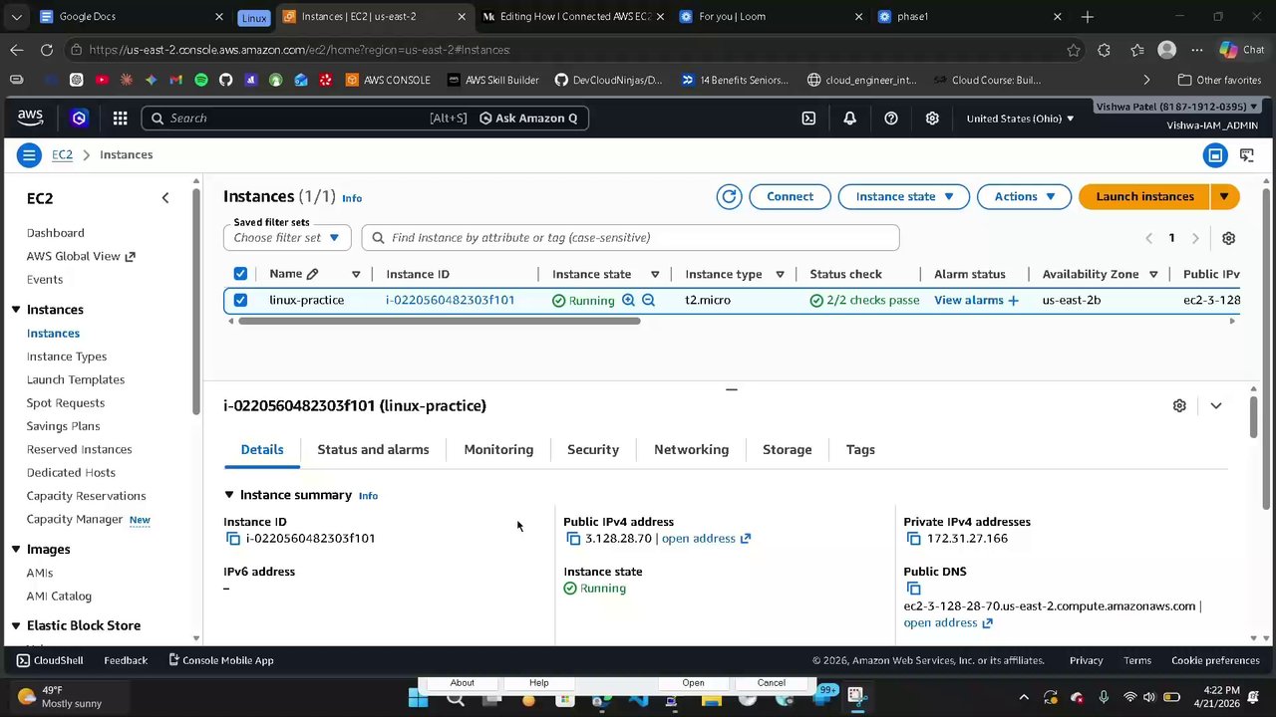This screenshot has height=717, width=1276.
Task: Click the Launch instances button
Action: point(1144,196)
